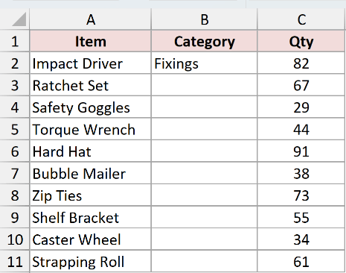Viewport: 346px width, 273px height.
Task: Select the Bubble Mailer cell
Action: point(90,173)
